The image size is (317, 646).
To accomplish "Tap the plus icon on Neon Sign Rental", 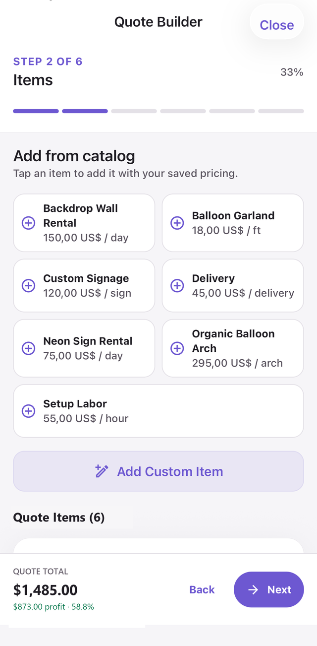I will coord(29,348).
